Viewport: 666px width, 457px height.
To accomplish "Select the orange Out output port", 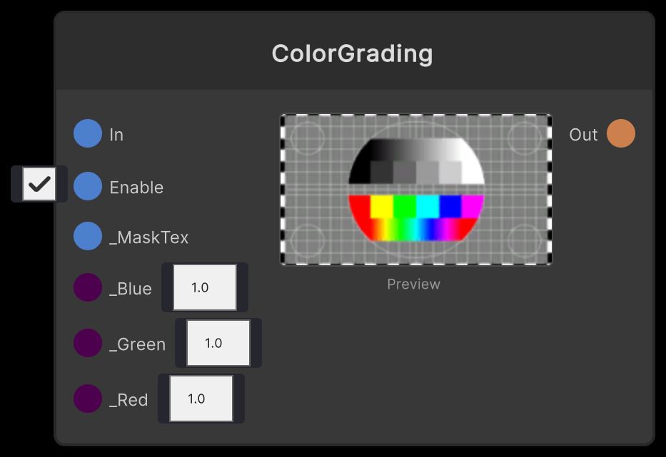I will tap(620, 133).
